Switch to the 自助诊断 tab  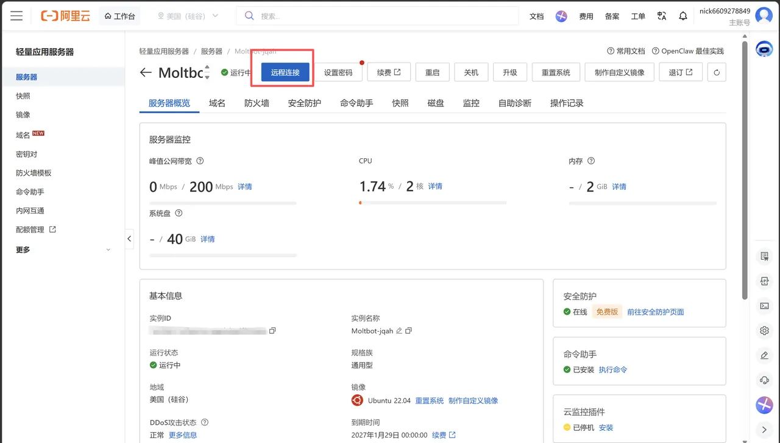click(x=515, y=103)
